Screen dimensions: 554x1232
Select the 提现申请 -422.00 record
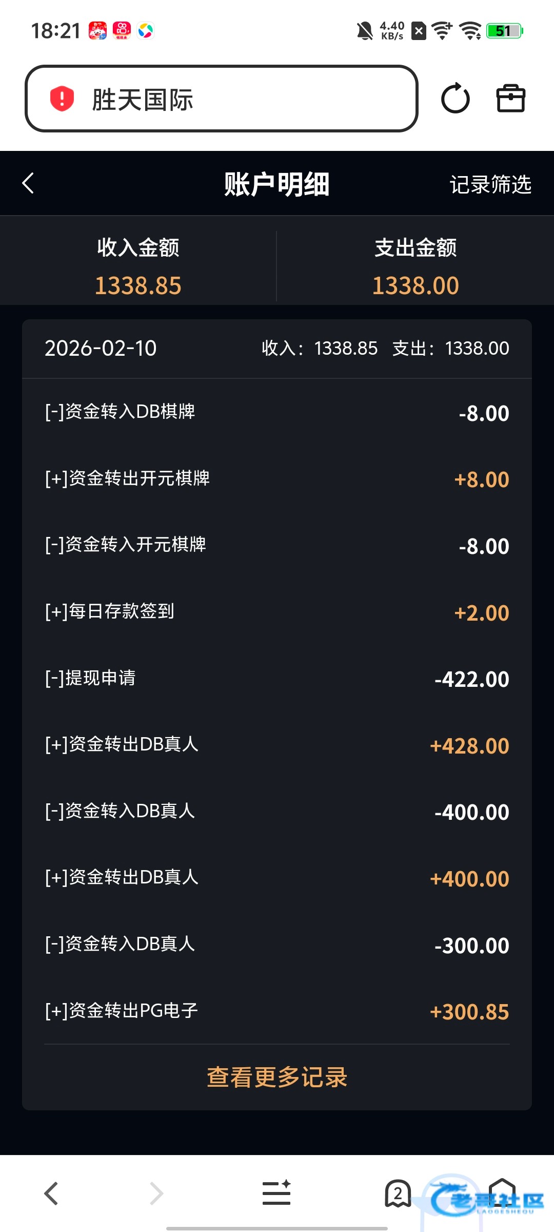(x=277, y=679)
